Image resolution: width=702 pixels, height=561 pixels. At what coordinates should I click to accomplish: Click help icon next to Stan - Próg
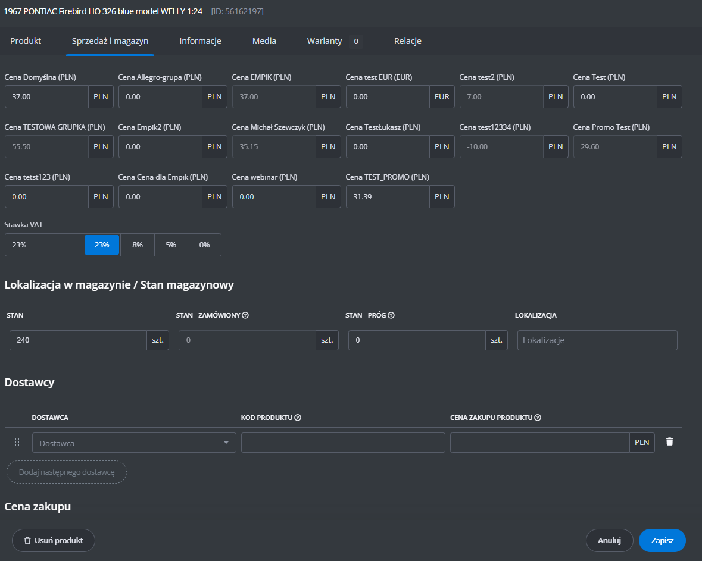coord(392,315)
